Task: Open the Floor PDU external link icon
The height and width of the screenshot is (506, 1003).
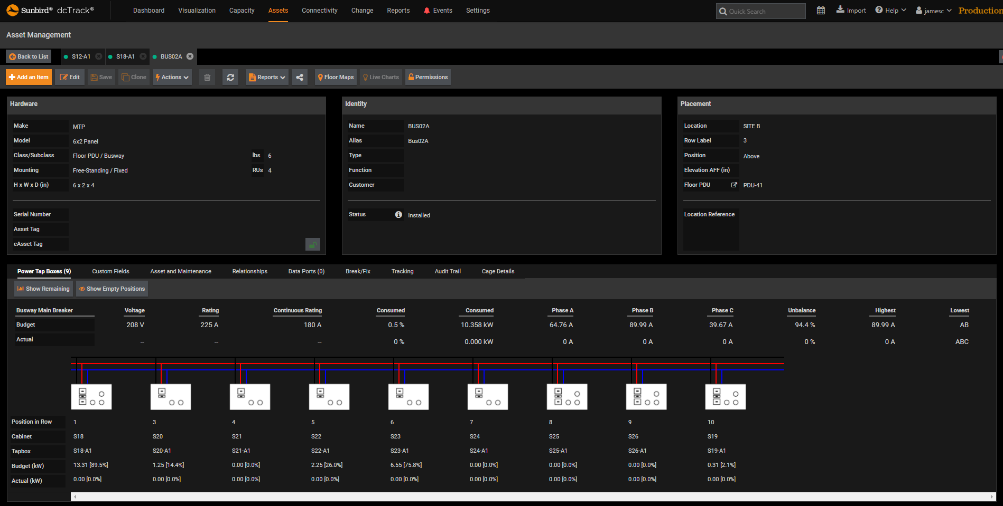Action: pos(733,185)
